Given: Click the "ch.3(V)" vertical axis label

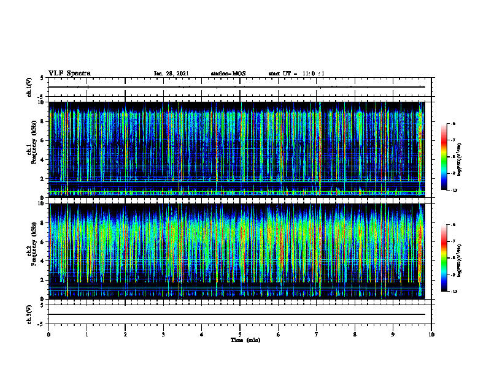Looking at the screenshot, I should [29, 314].
